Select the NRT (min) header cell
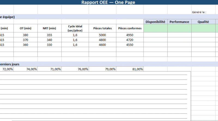 49,28
